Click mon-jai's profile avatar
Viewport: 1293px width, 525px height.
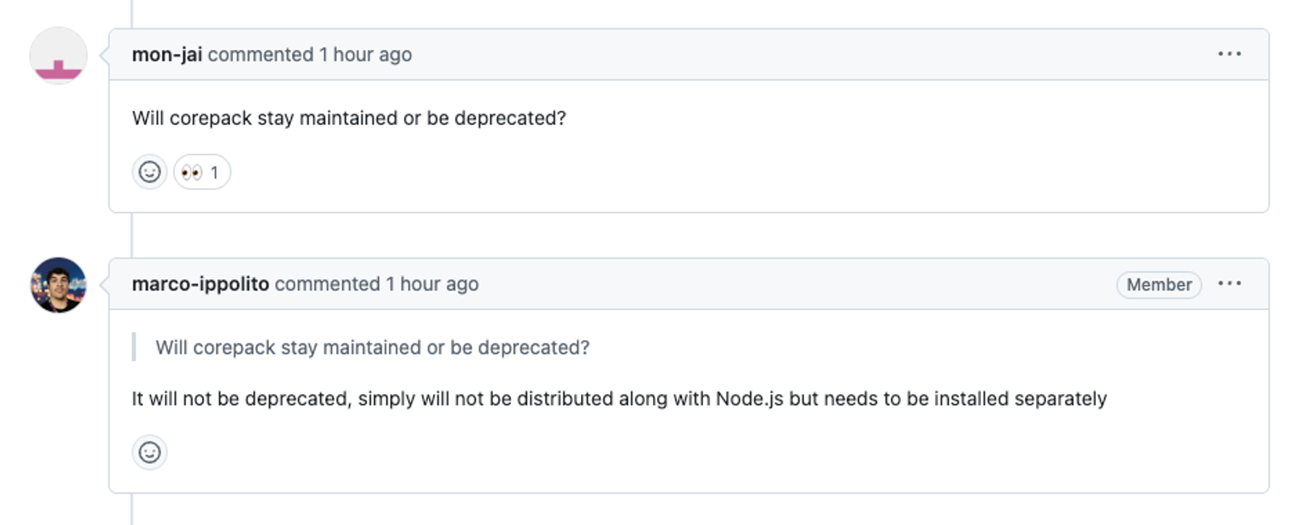point(58,56)
